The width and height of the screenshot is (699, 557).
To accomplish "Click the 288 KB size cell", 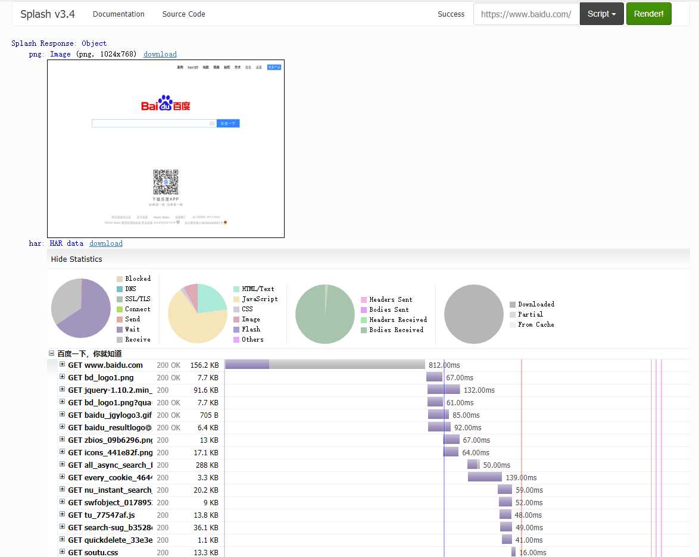I will pyautogui.click(x=207, y=465).
